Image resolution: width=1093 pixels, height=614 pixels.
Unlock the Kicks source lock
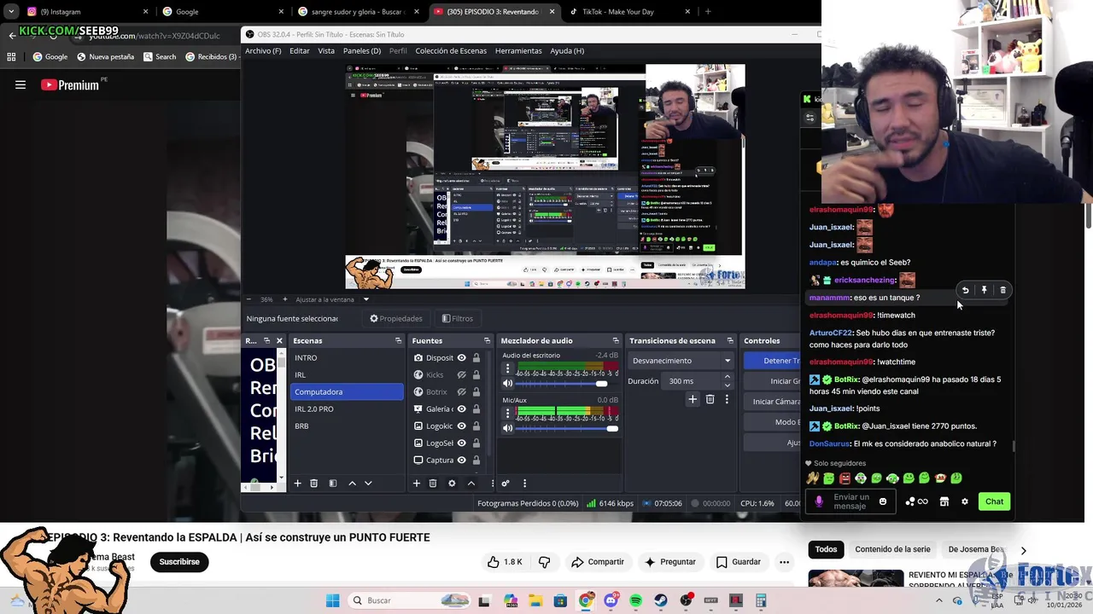[x=476, y=375]
